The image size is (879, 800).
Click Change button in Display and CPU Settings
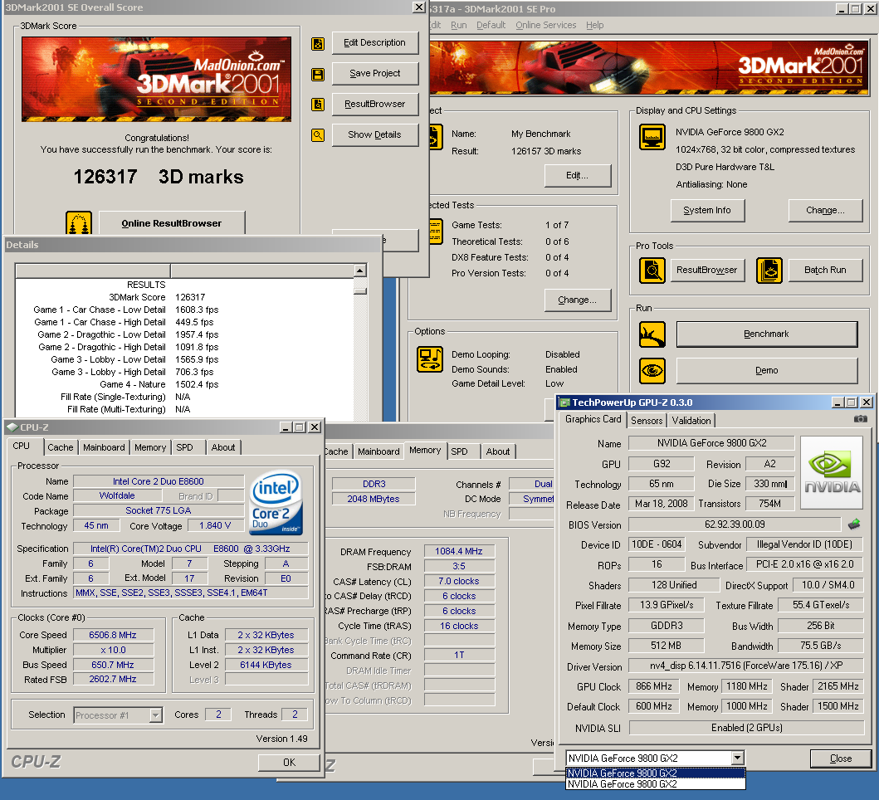824,210
